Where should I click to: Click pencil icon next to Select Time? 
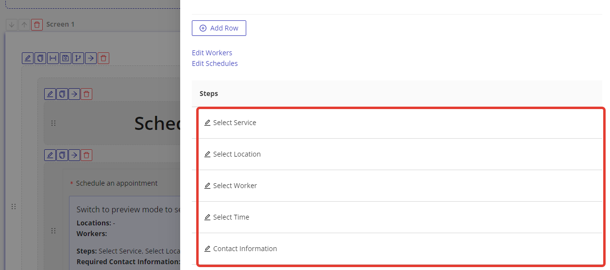coord(207,217)
